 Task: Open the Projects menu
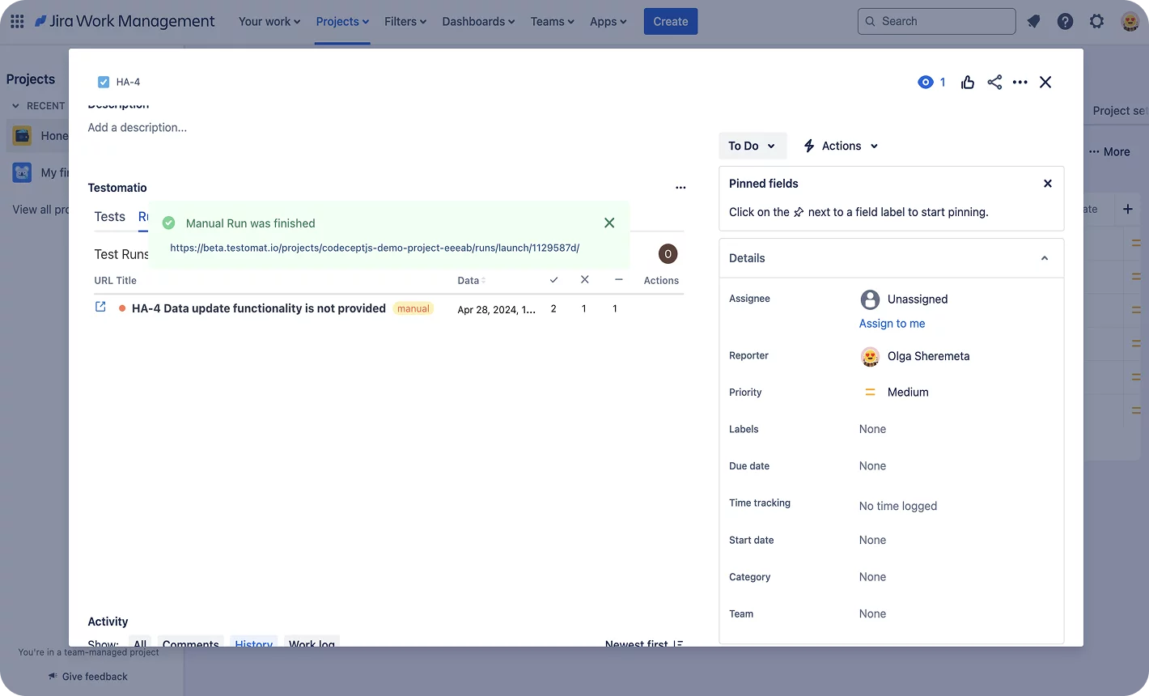click(342, 22)
